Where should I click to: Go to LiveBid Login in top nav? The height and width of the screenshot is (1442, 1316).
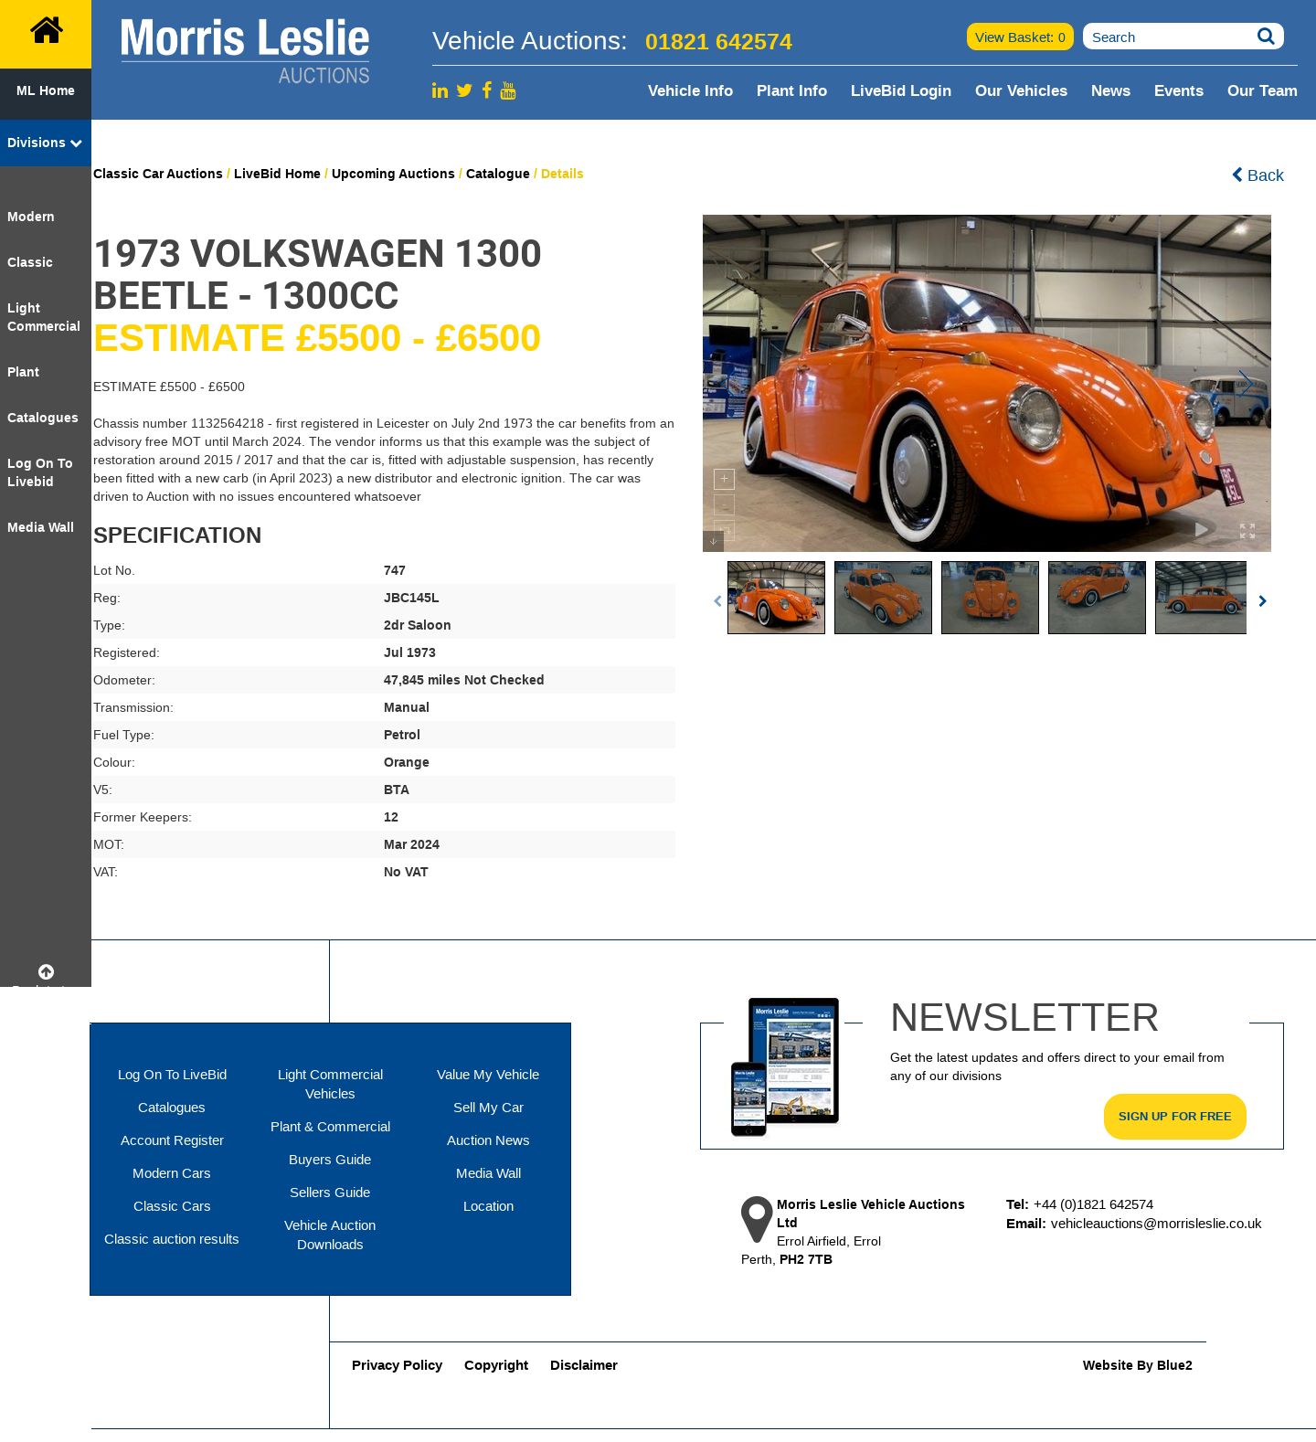point(901,90)
